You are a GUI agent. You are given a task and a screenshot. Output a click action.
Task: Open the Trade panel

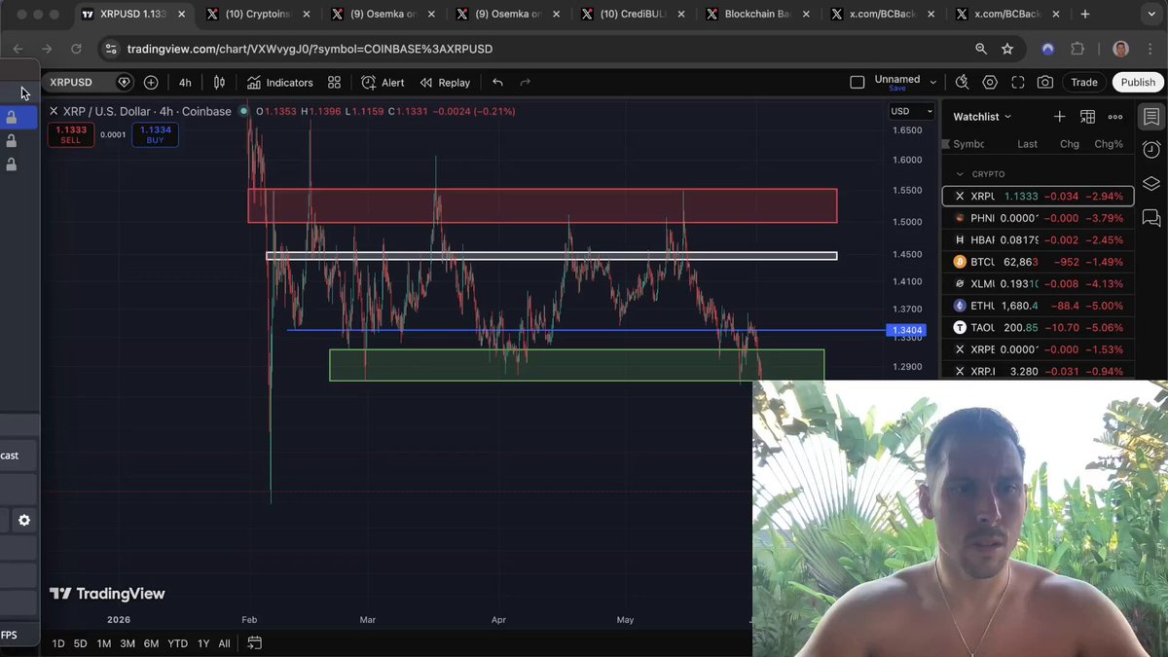(x=1084, y=83)
